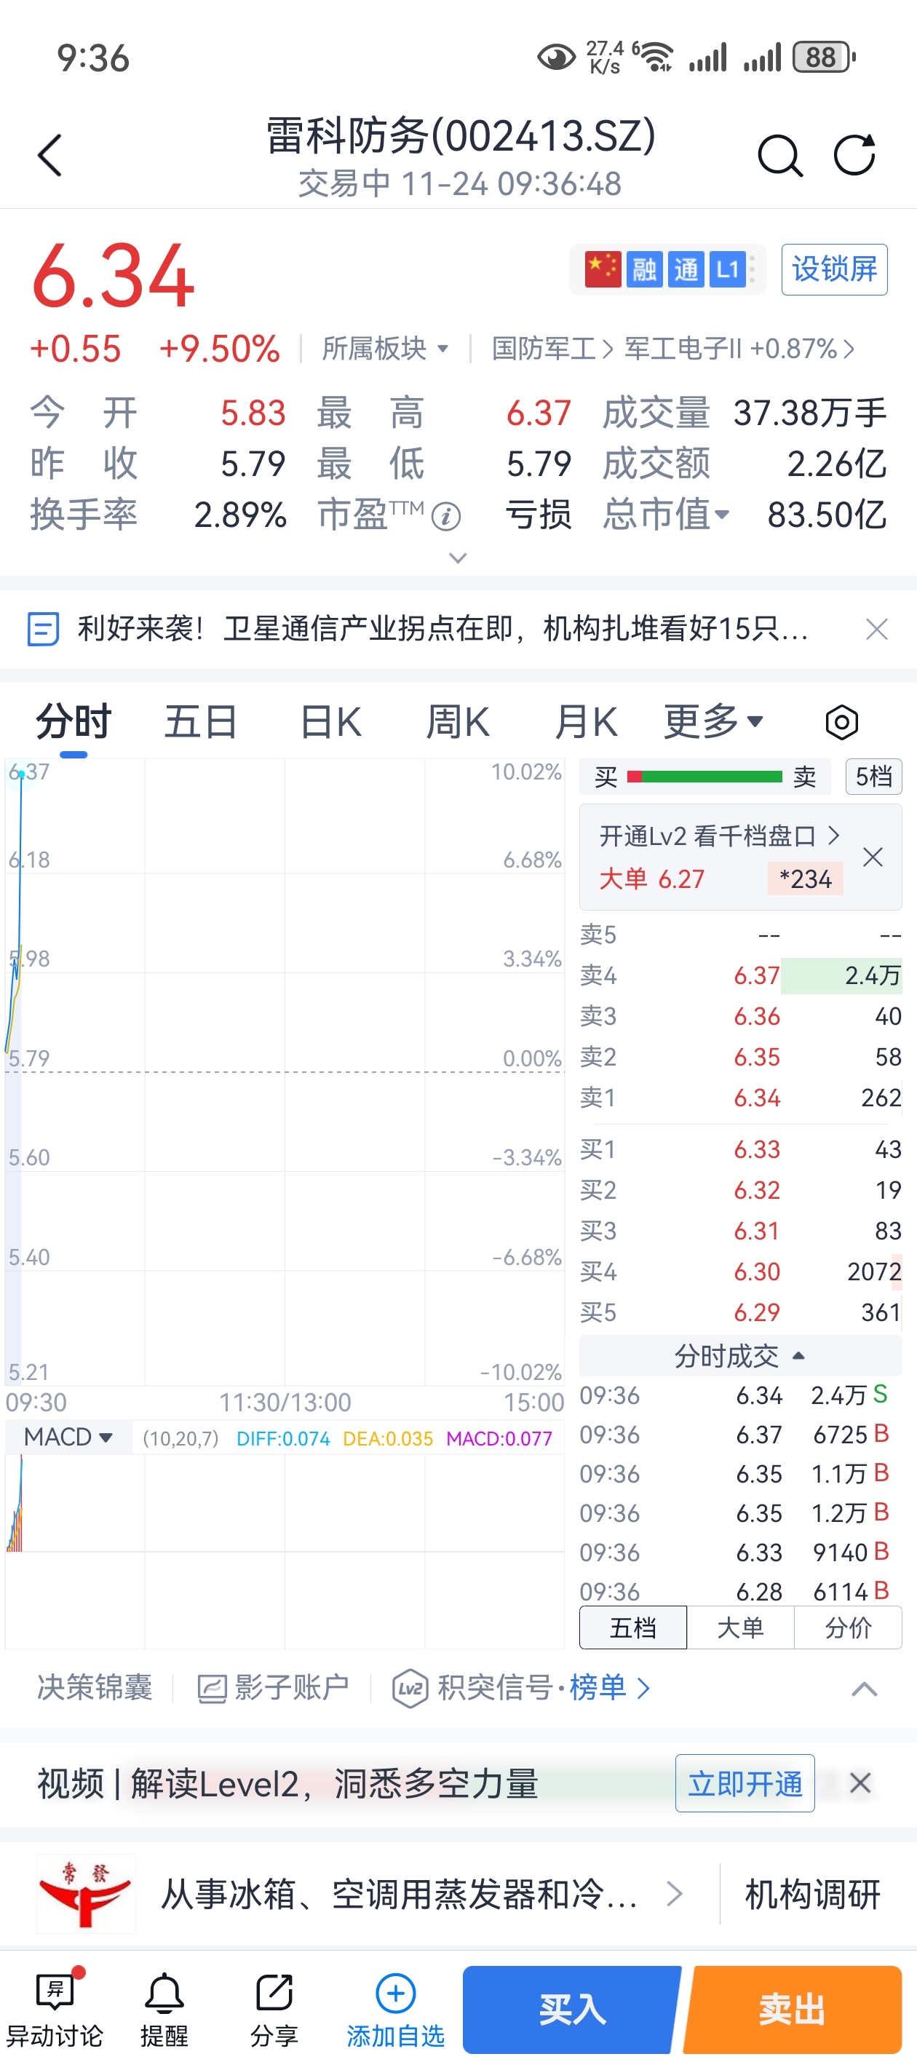Open company business description arrow

[x=675, y=1893]
